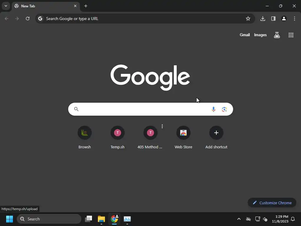Switch to Chrome in the taskbar
Screen dimensions: 301x226
[x=114, y=219]
